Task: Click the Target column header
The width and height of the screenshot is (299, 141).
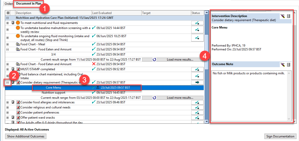Action: pos(166,13)
